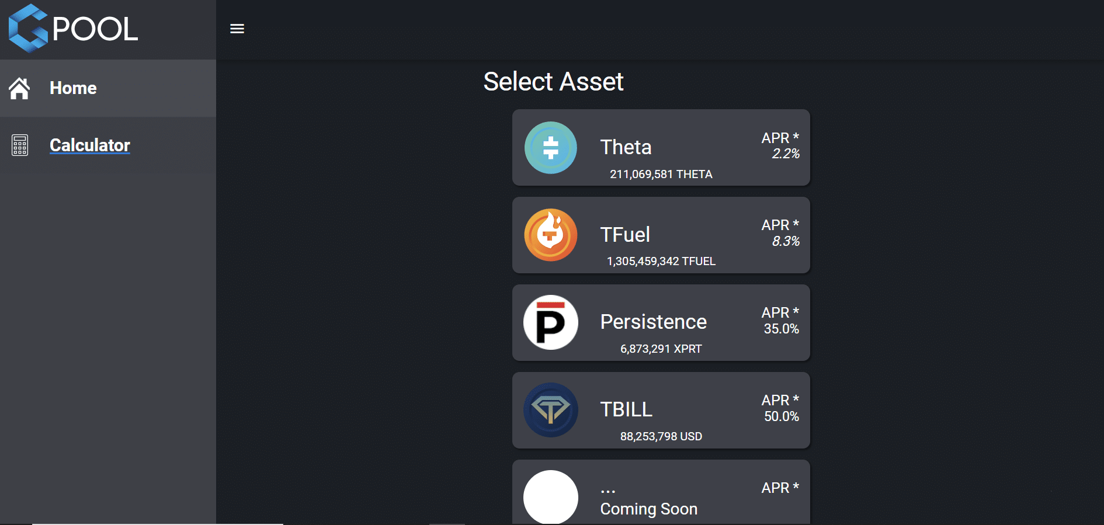Open the Calculator link

pyautogui.click(x=90, y=145)
